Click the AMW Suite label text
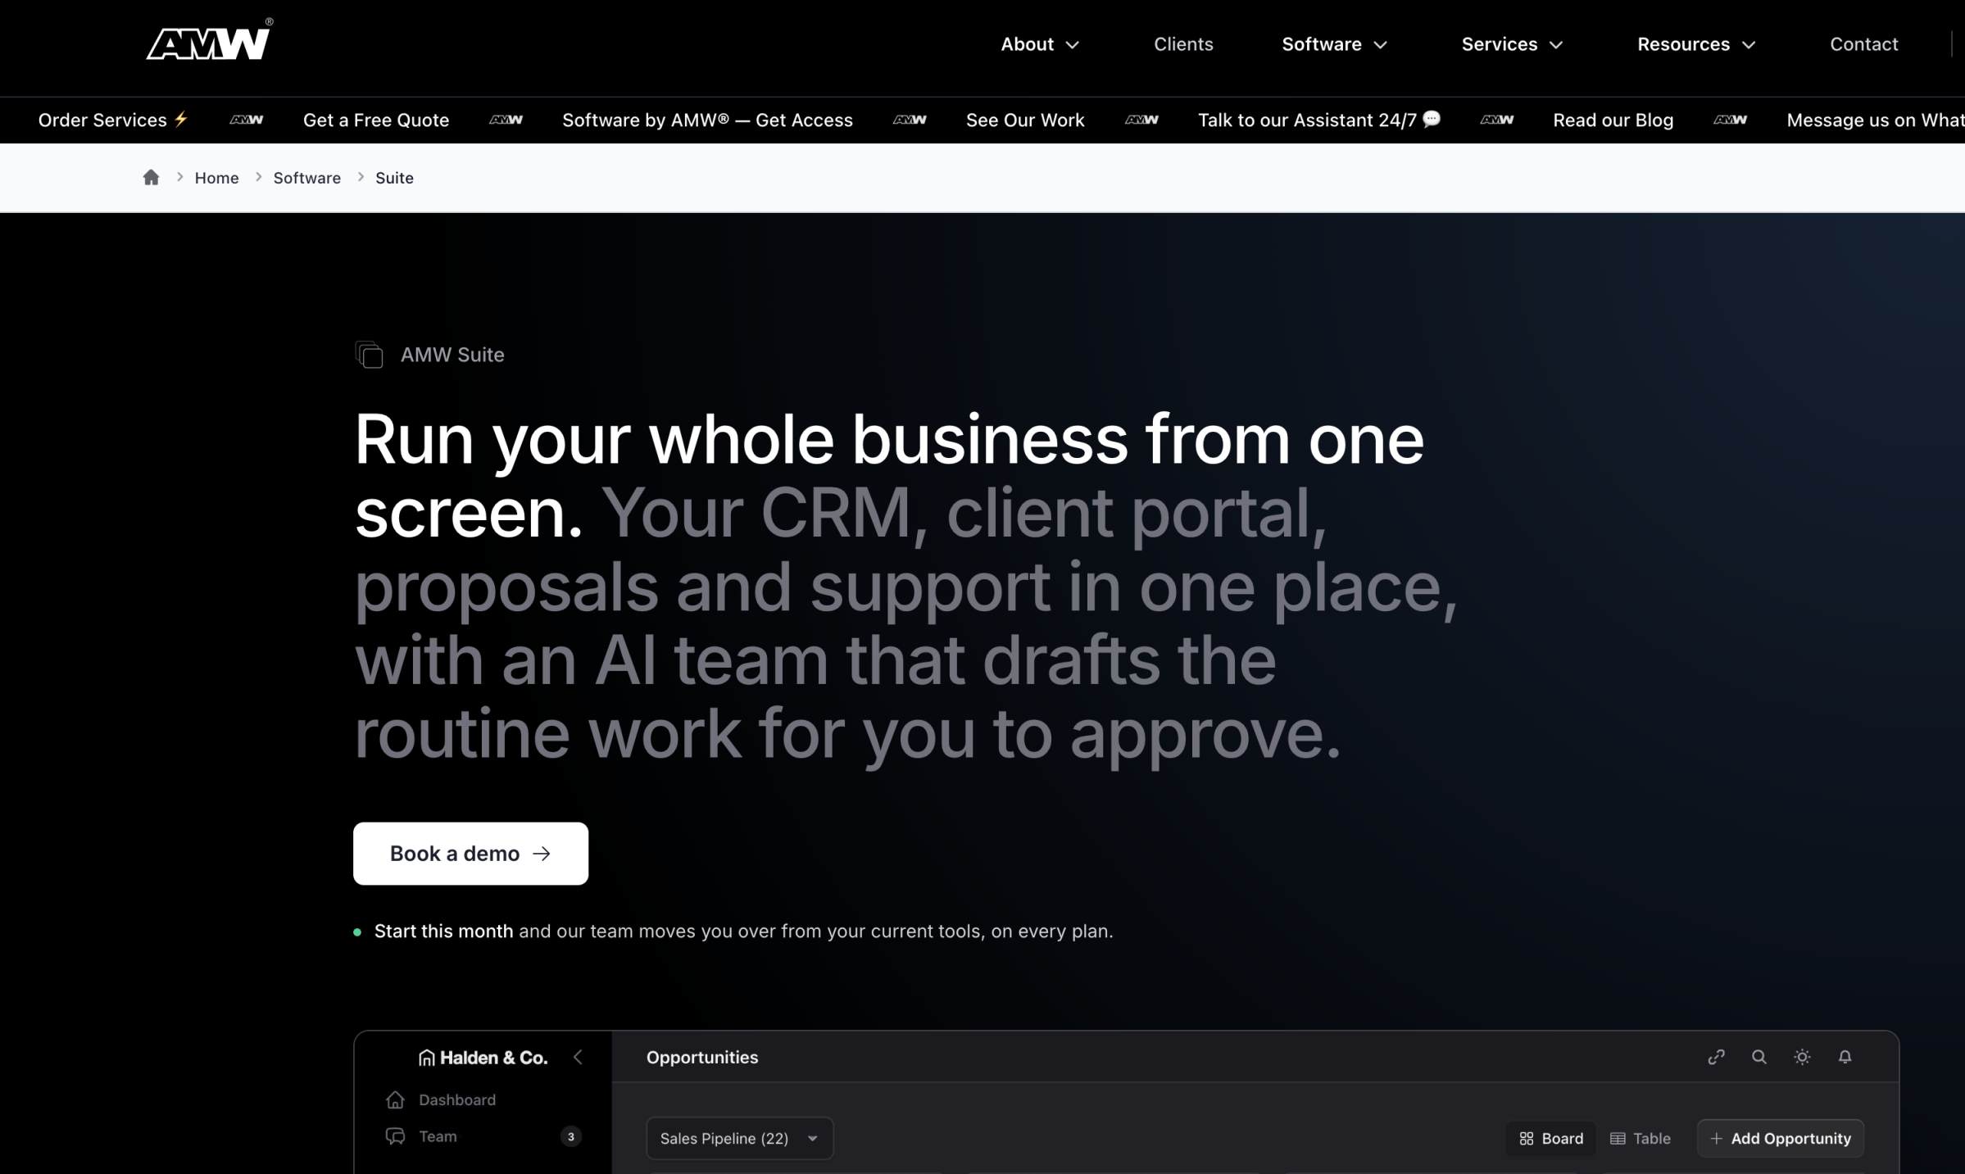This screenshot has width=1965, height=1174. click(x=452, y=355)
